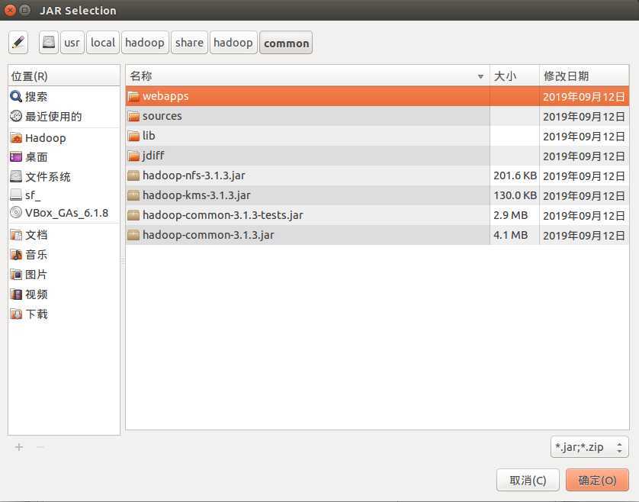Select hadoop-common-3.1.3.jar archive icon
This screenshot has width=639, height=502.
tap(133, 235)
